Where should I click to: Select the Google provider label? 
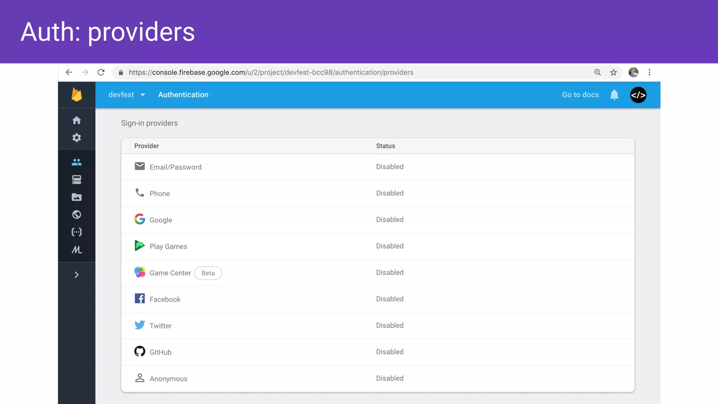tap(161, 220)
